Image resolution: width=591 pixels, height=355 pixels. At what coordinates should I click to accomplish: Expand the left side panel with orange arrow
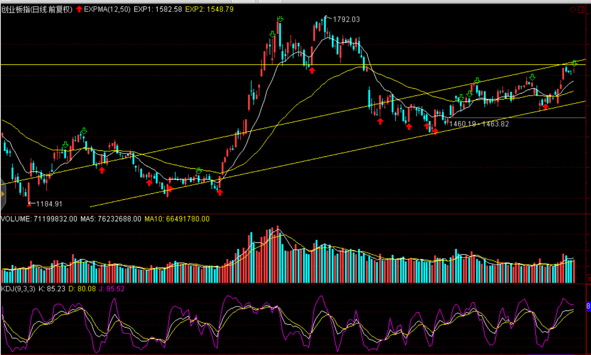point(2,194)
